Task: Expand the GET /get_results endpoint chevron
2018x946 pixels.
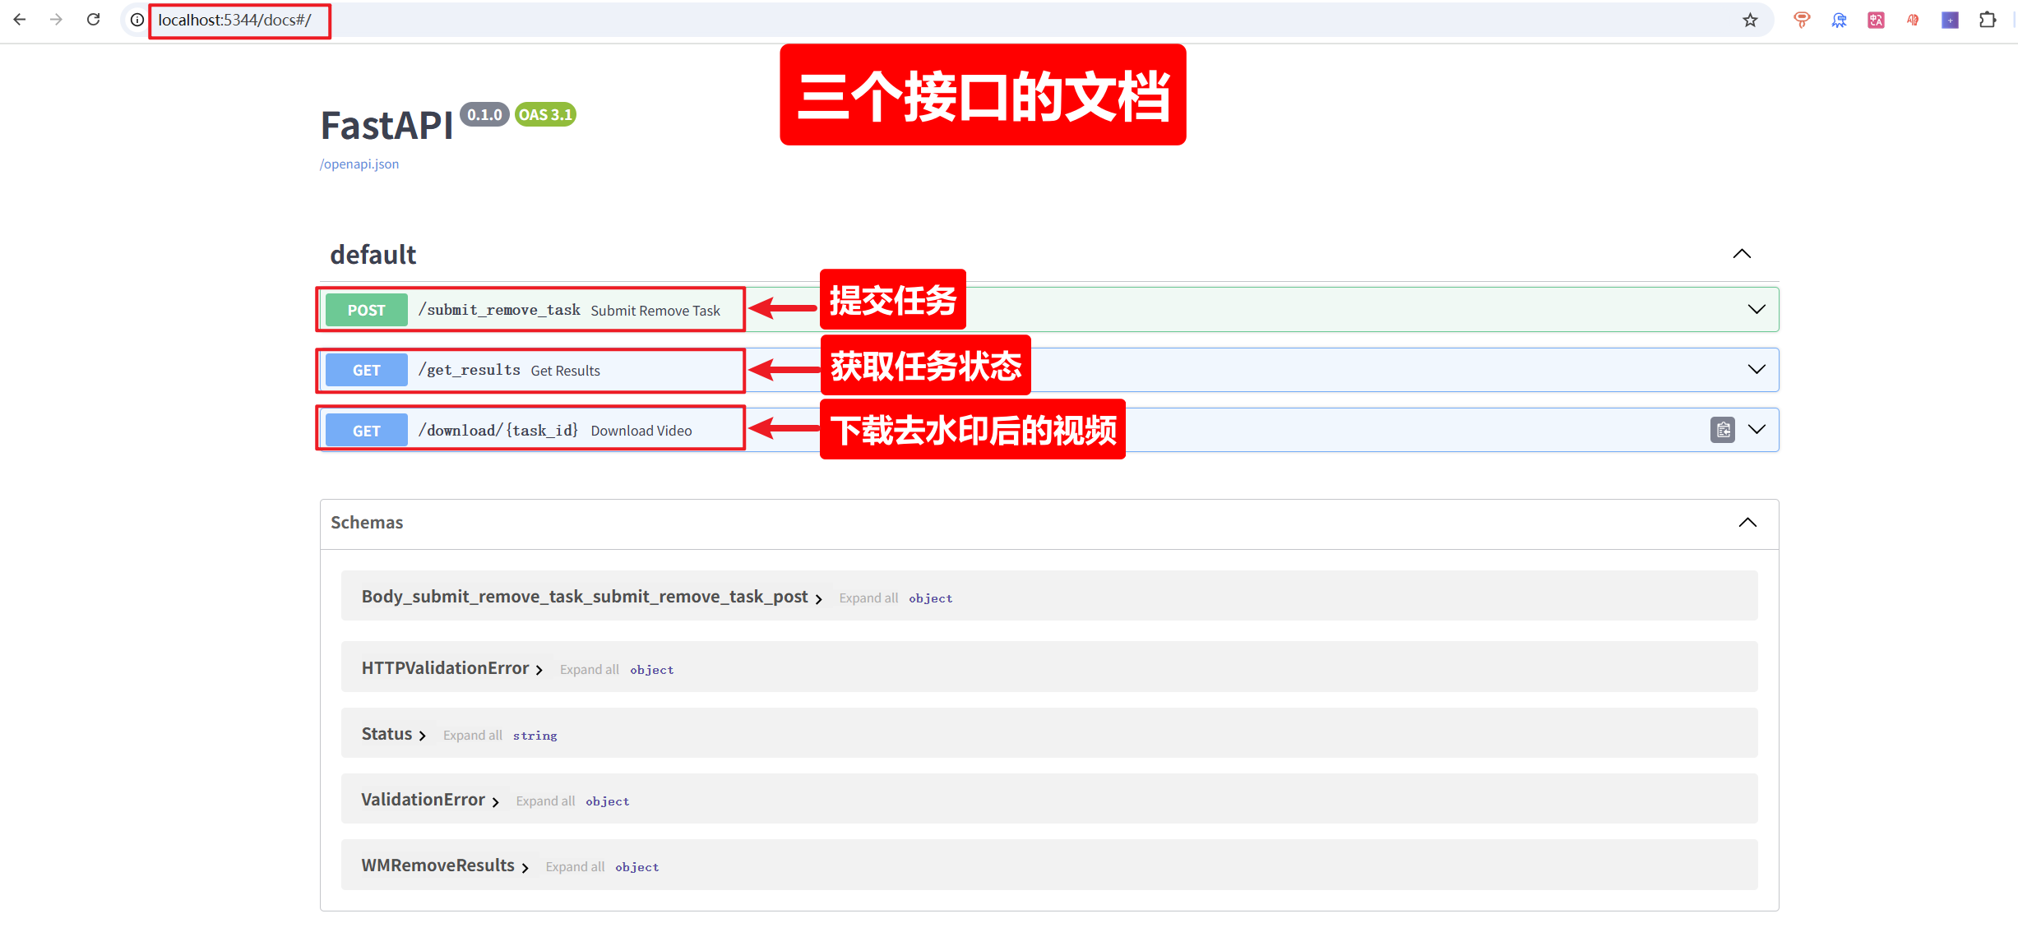Action: (x=1756, y=370)
